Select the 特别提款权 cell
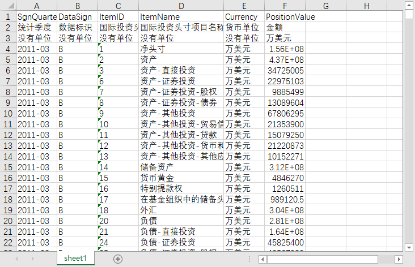This screenshot has width=415, height=267. pos(181,188)
